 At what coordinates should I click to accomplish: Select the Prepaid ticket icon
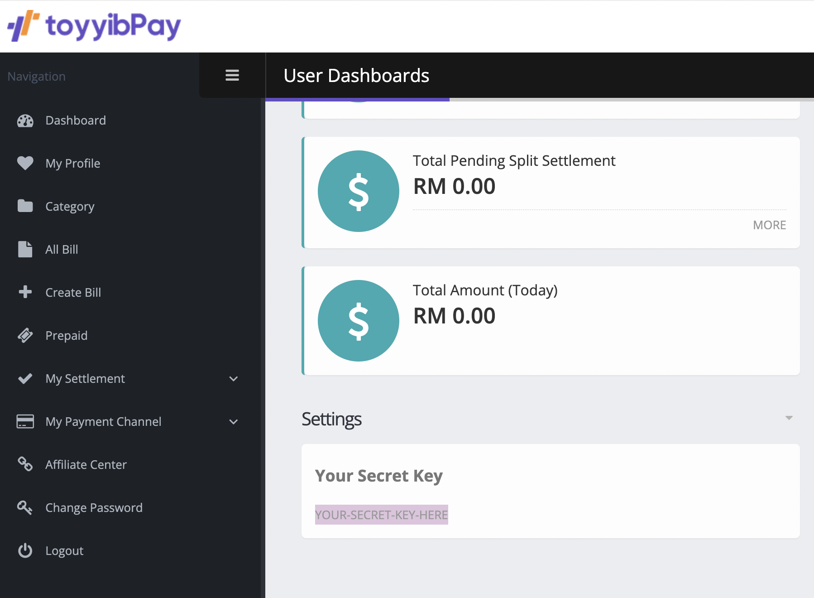[25, 335]
